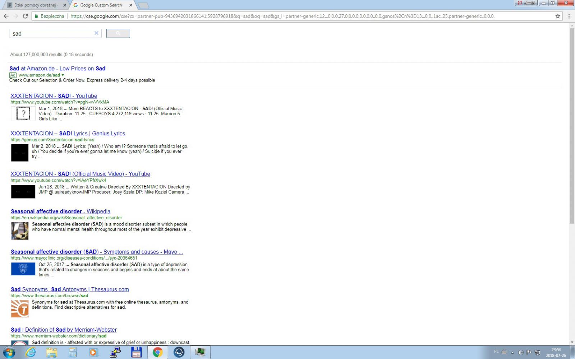The height and width of the screenshot is (359, 575).
Task: Launch Internet Explorer from the taskbar
Action: tap(31, 353)
